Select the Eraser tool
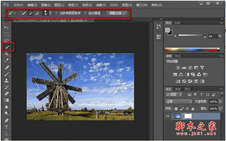 (6, 94)
